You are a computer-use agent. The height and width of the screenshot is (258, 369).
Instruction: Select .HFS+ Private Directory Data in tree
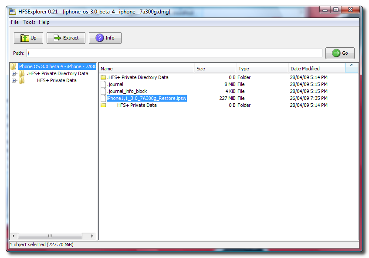pyautogui.click(x=58, y=73)
